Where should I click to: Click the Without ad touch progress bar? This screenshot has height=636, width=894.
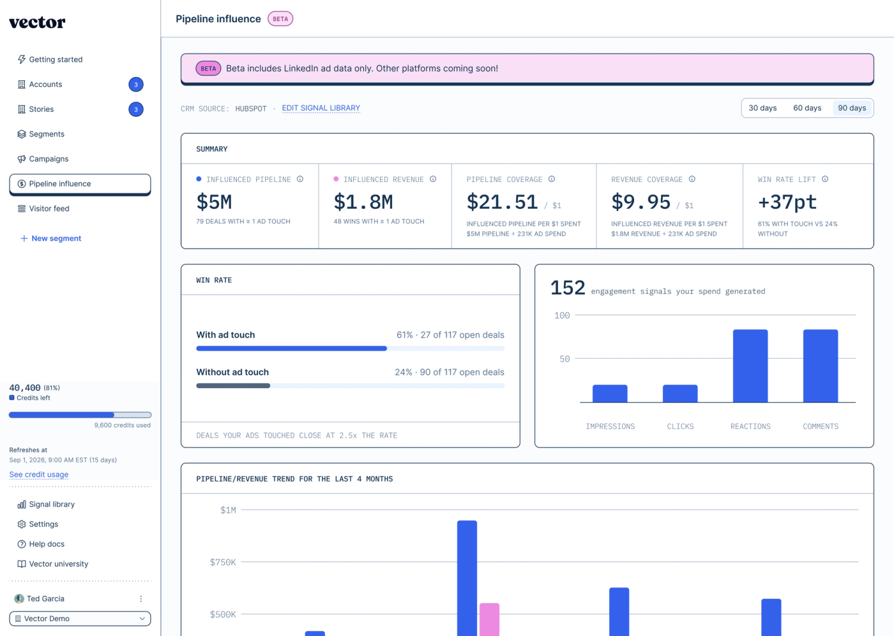(351, 386)
